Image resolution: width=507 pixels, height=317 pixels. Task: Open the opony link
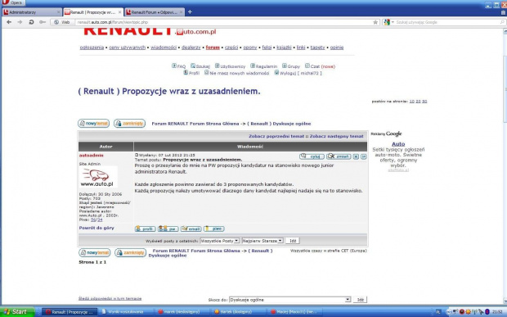pos(250,48)
